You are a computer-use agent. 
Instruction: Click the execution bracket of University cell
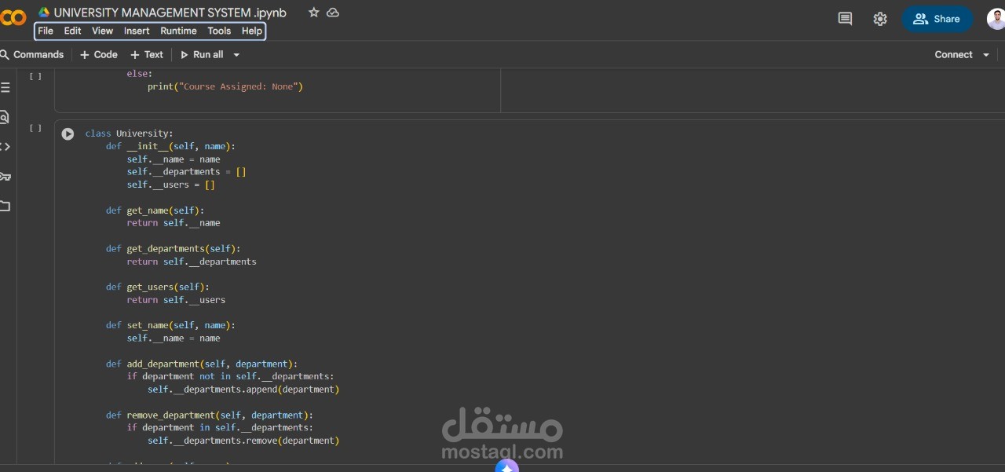point(35,128)
